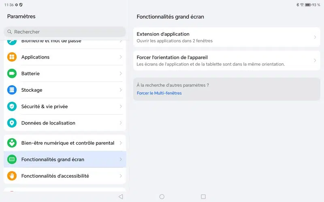Expand Forcer l'orientation de l'appareil chevron
Screen dimensions: 324x202
(315, 61)
